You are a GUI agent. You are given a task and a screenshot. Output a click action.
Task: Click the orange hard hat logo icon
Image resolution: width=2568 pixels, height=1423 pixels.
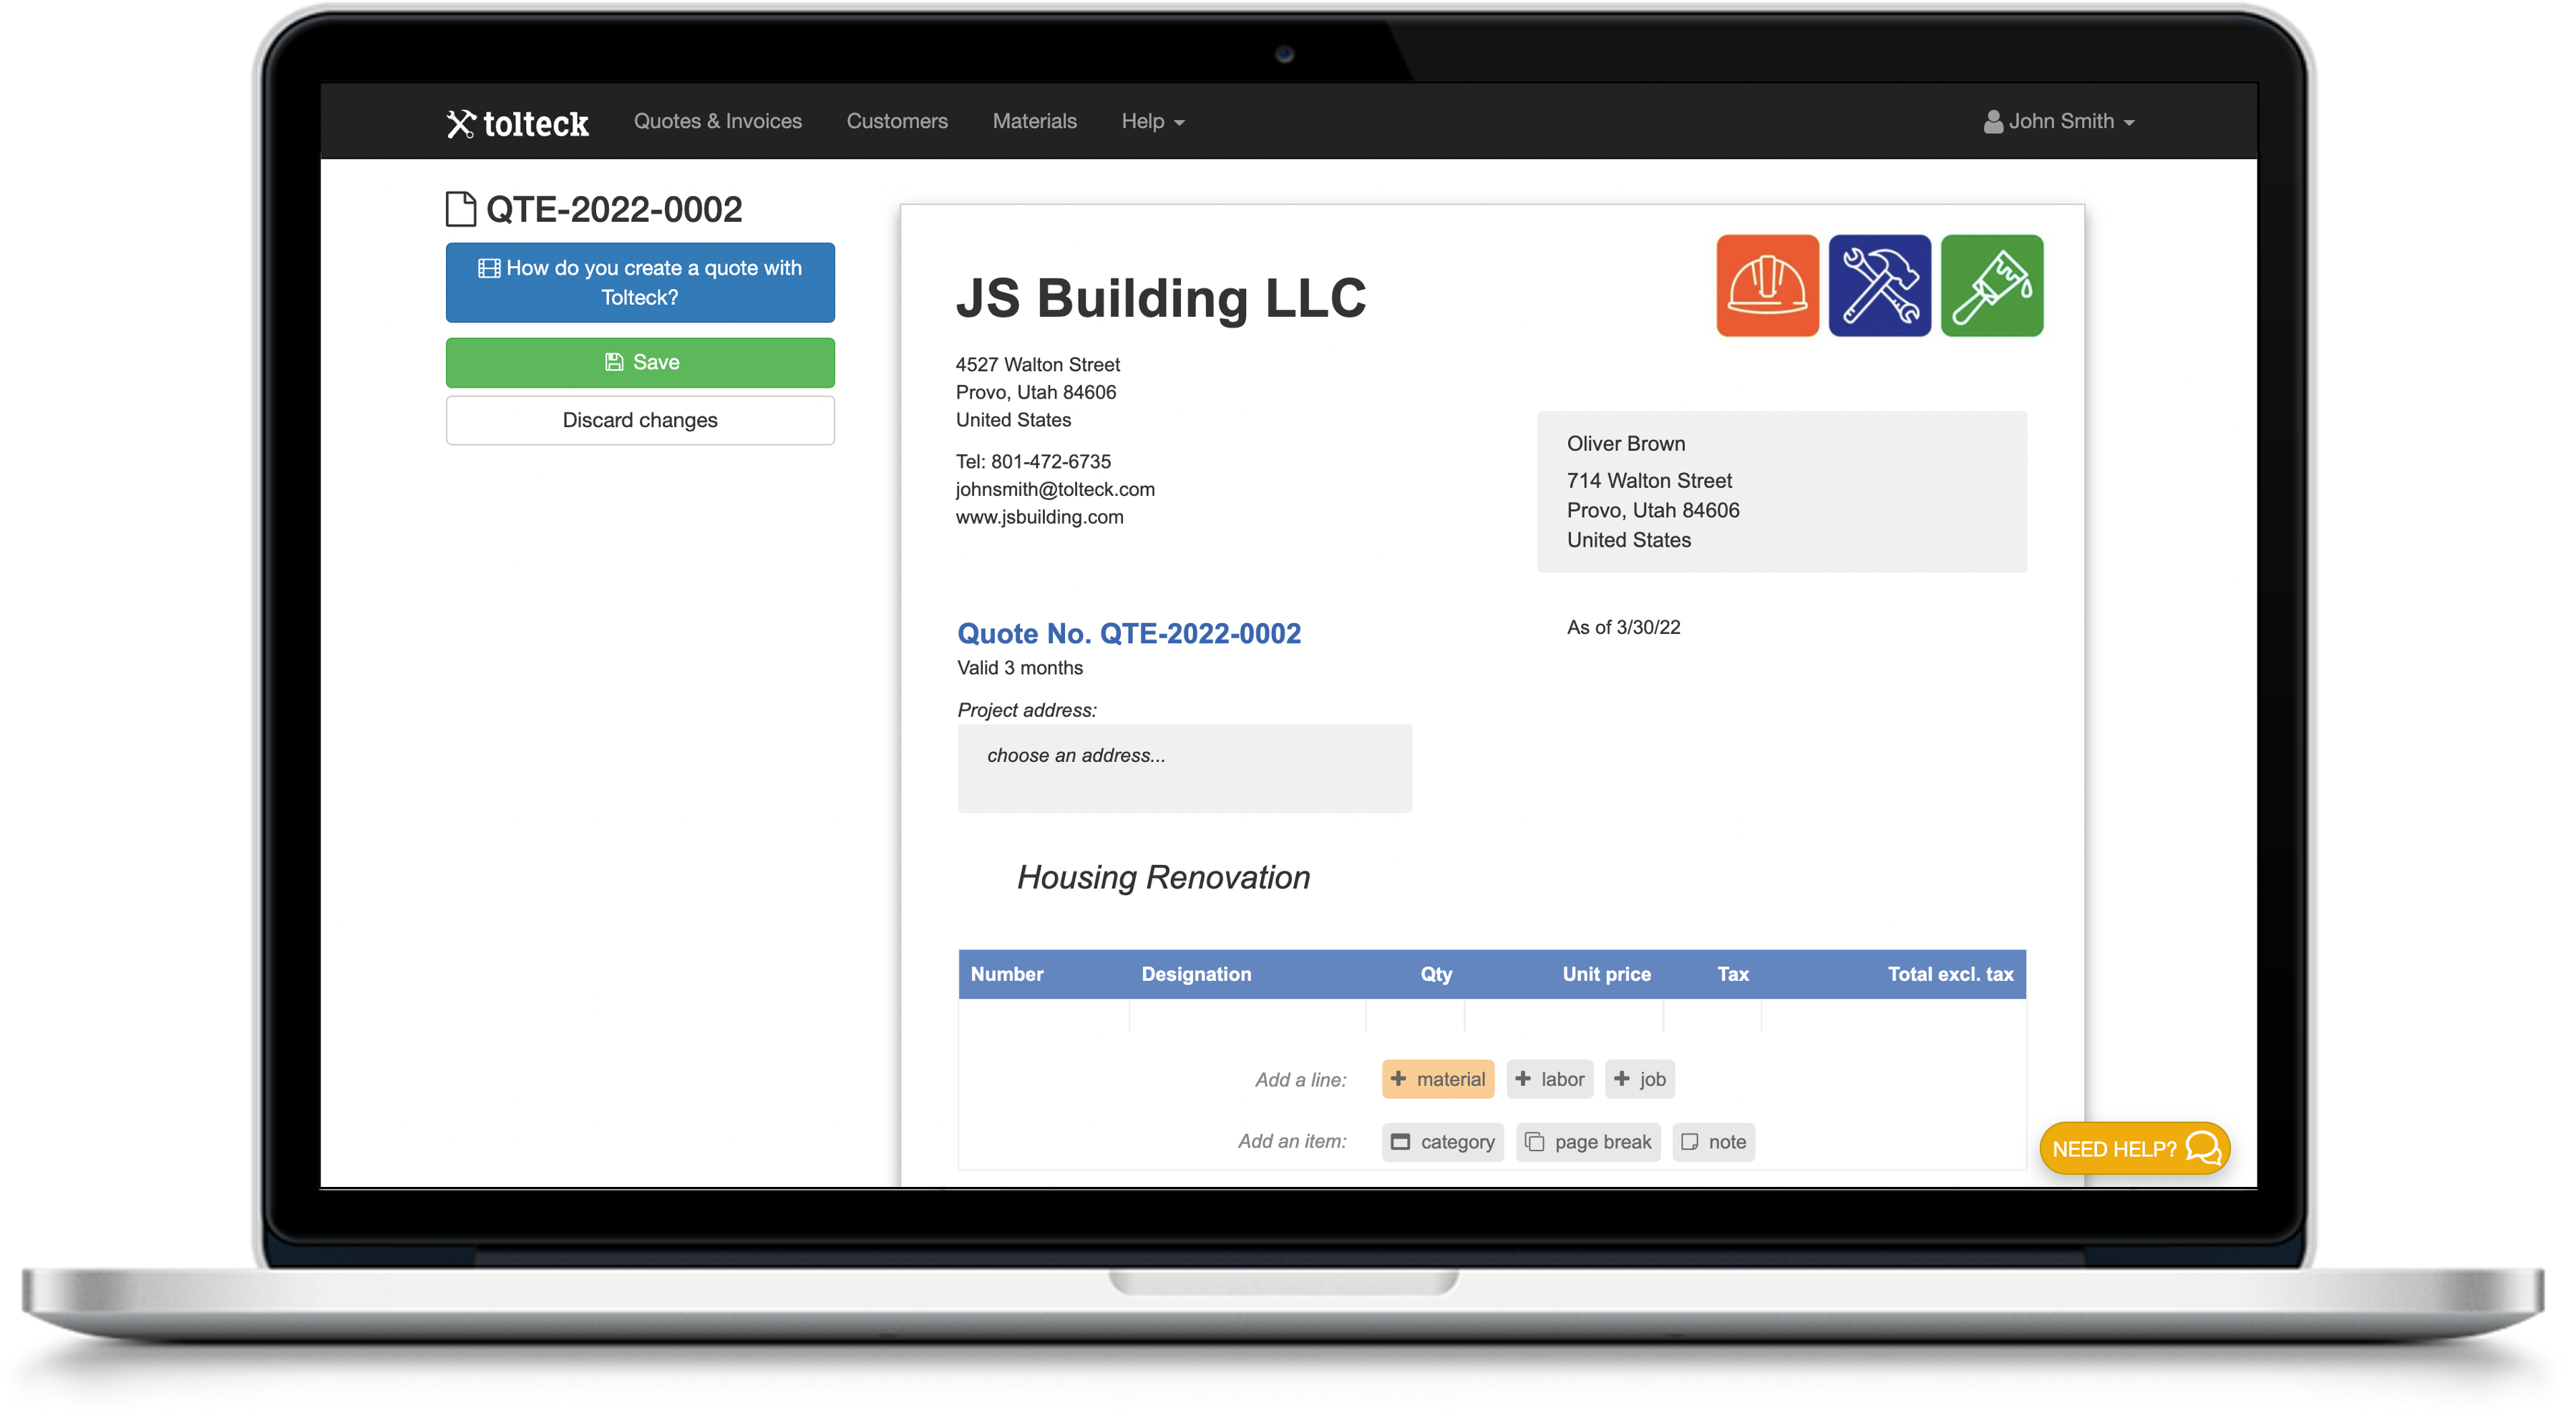tap(1768, 285)
